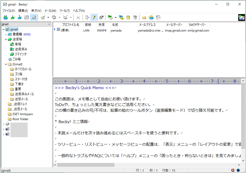The image size is (246, 173).
Task: Open the yellow notepad toolbar icon
Action: (128, 17)
